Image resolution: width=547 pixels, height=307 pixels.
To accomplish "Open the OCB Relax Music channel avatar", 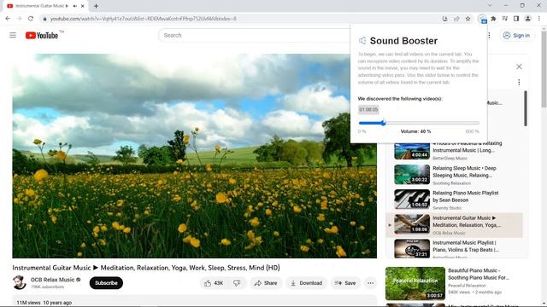I will [x=20, y=282].
